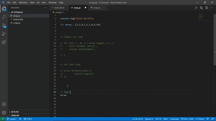Screen dimensions: 216x121
Task: Change the JavaScript language mode selector
Action: point(174,119)
